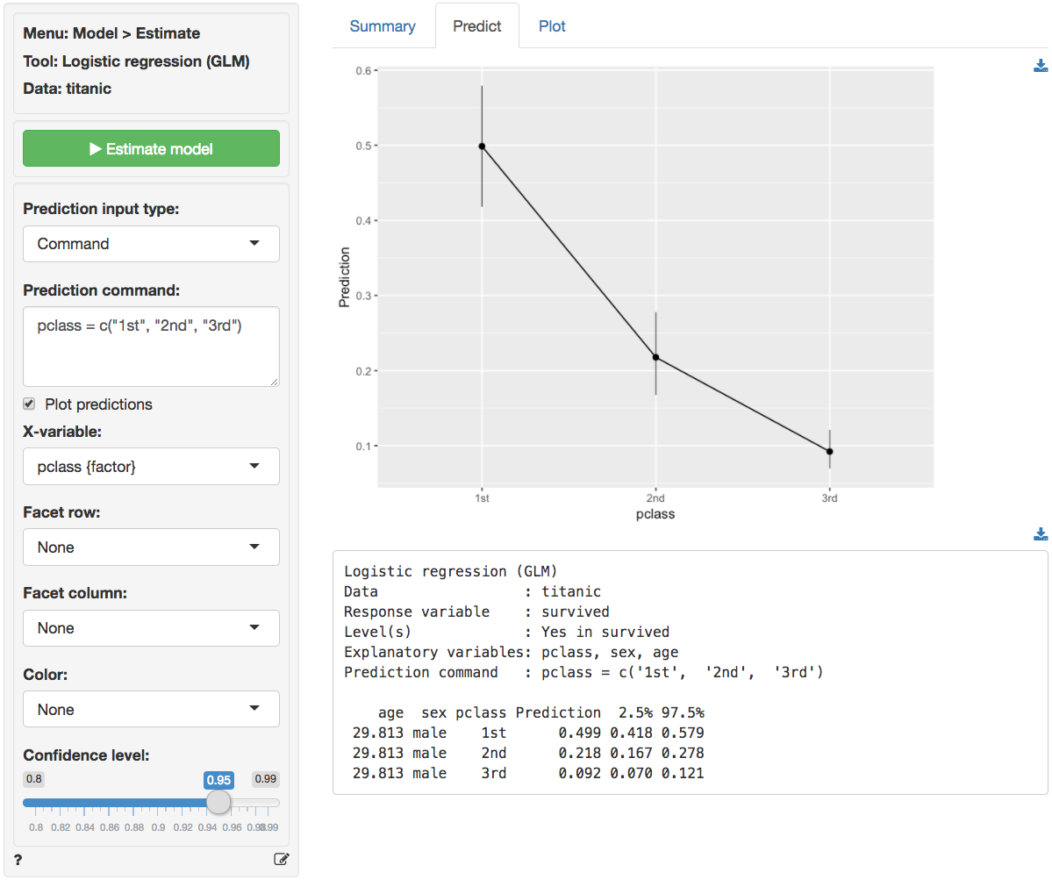1052x880 pixels.
Task: Uncheck the Plot predictions checkbox
Action: click(30, 404)
